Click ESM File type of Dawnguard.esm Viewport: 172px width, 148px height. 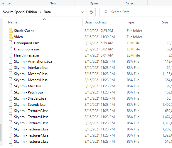point(133,43)
